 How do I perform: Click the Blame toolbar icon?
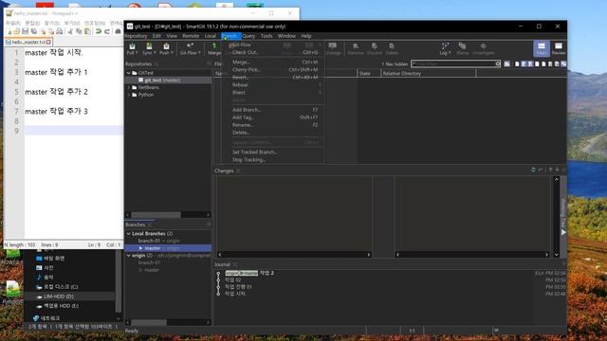[462, 46]
